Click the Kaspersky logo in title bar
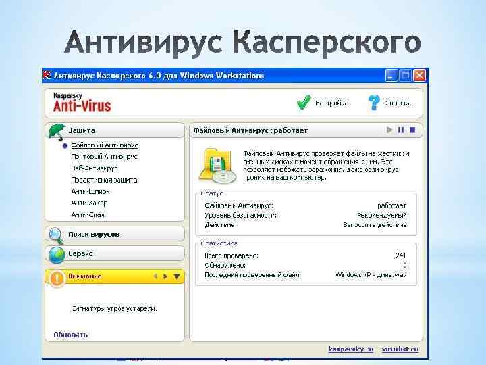This screenshot has width=486, height=365. 47,76
